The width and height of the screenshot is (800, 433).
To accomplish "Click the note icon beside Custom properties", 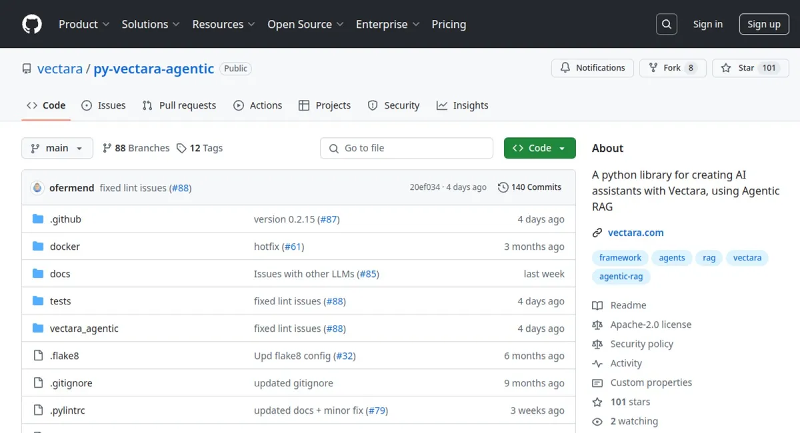I will 597,382.
